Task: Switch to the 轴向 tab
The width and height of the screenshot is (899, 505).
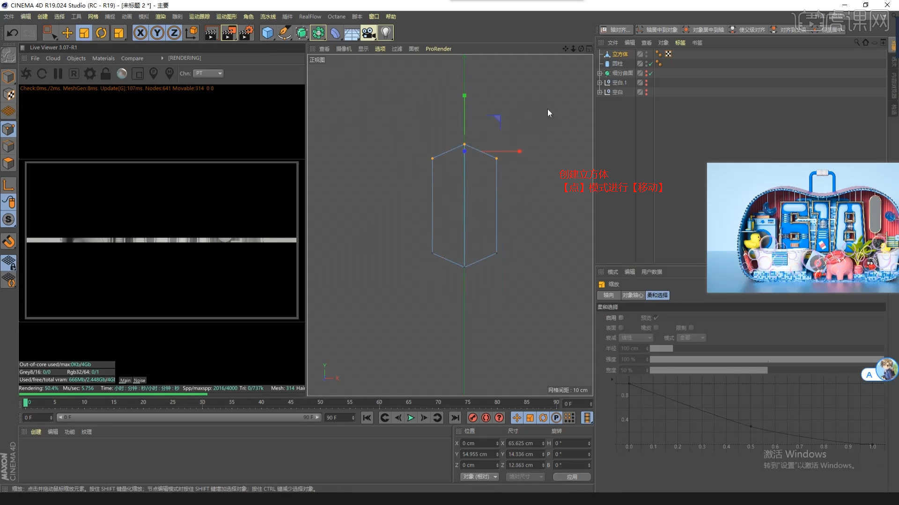Action: click(x=608, y=295)
